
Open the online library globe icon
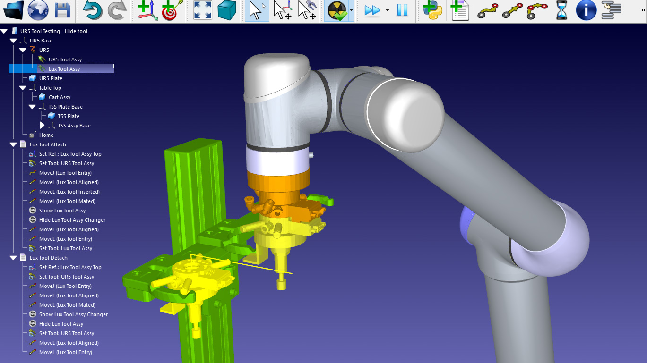coord(38,10)
